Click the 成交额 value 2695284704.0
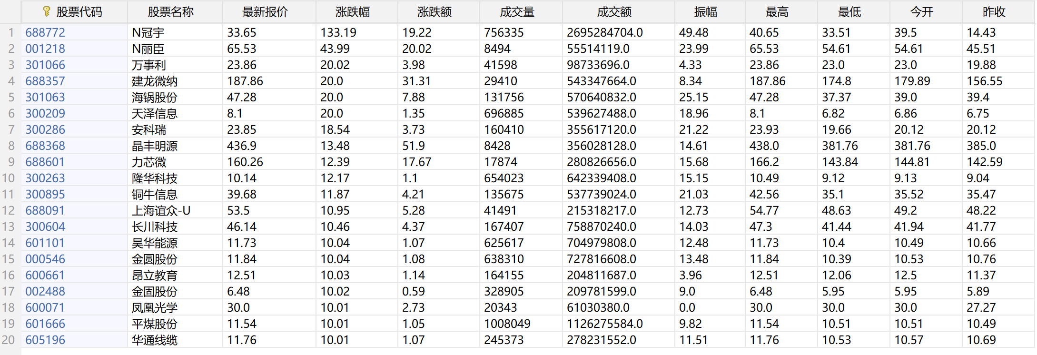 605,32
